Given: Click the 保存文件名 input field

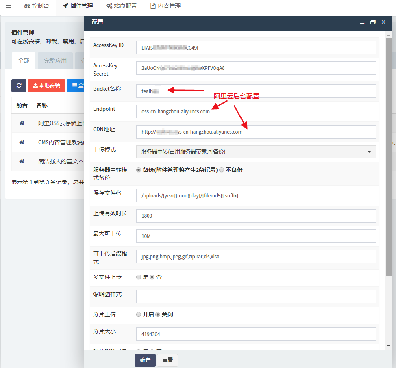Looking at the screenshot, I should [256, 195].
